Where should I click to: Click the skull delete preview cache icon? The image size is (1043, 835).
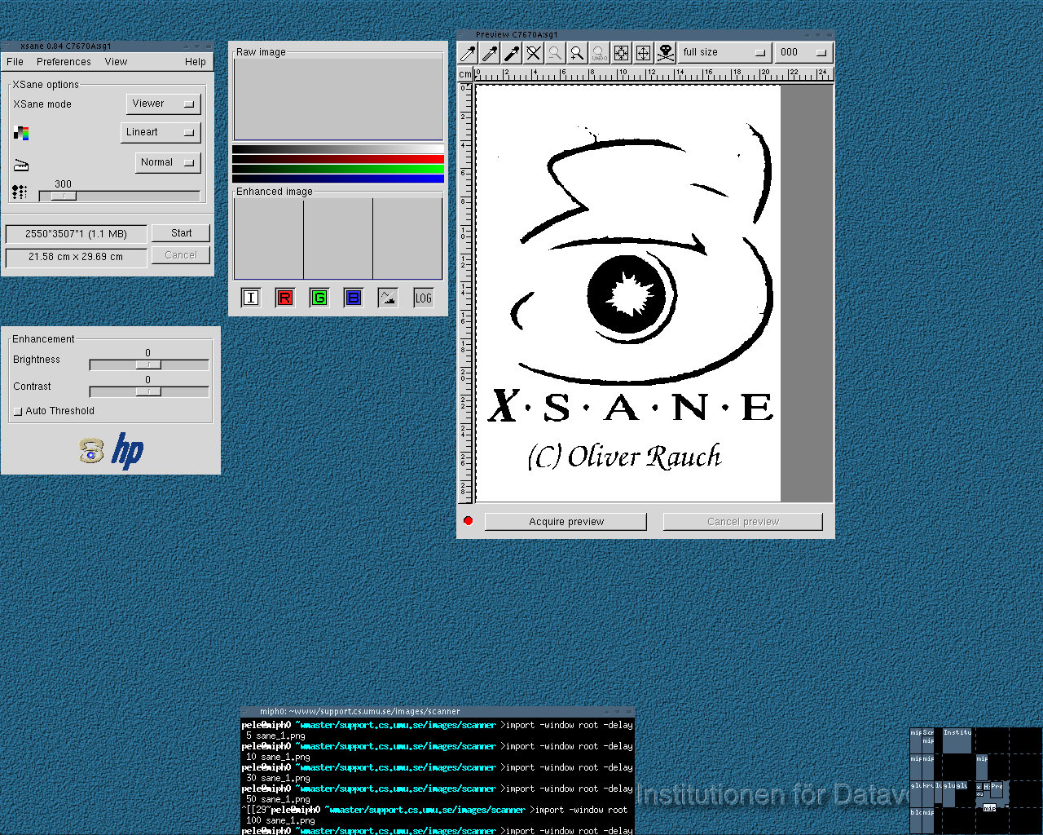tap(666, 53)
